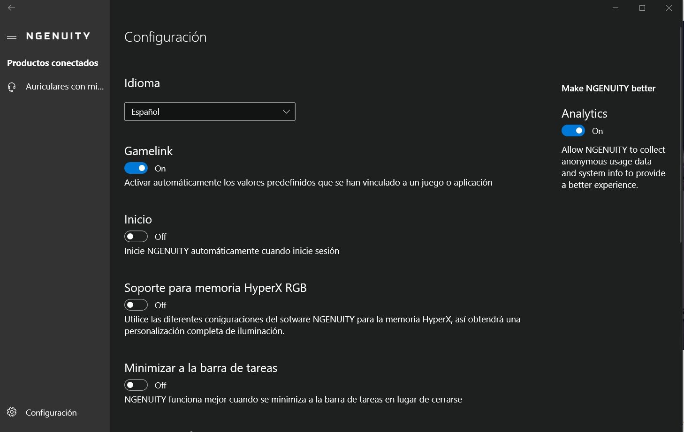The image size is (684, 432).
Task: Click the back arrow icon
Action: click(x=12, y=8)
